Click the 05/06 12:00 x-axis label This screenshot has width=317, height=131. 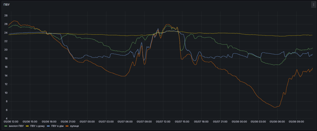[10, 121]
